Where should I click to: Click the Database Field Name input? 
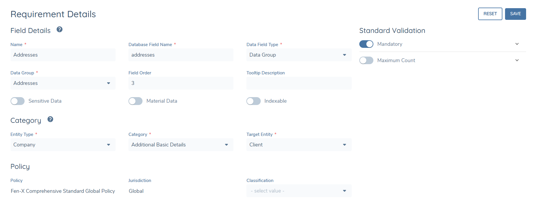181,55
